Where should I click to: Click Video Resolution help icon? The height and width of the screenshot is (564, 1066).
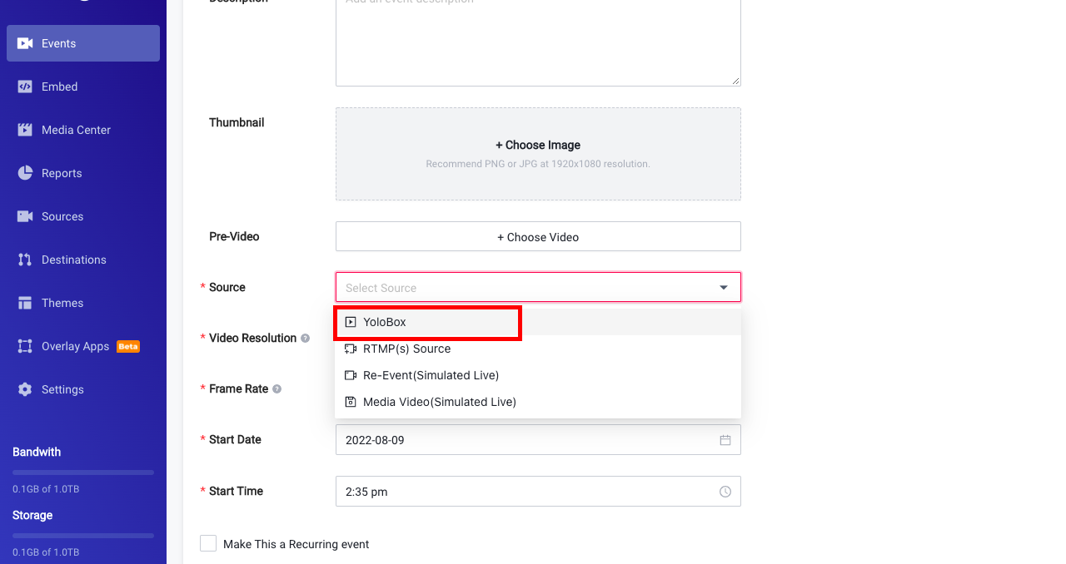306,339
